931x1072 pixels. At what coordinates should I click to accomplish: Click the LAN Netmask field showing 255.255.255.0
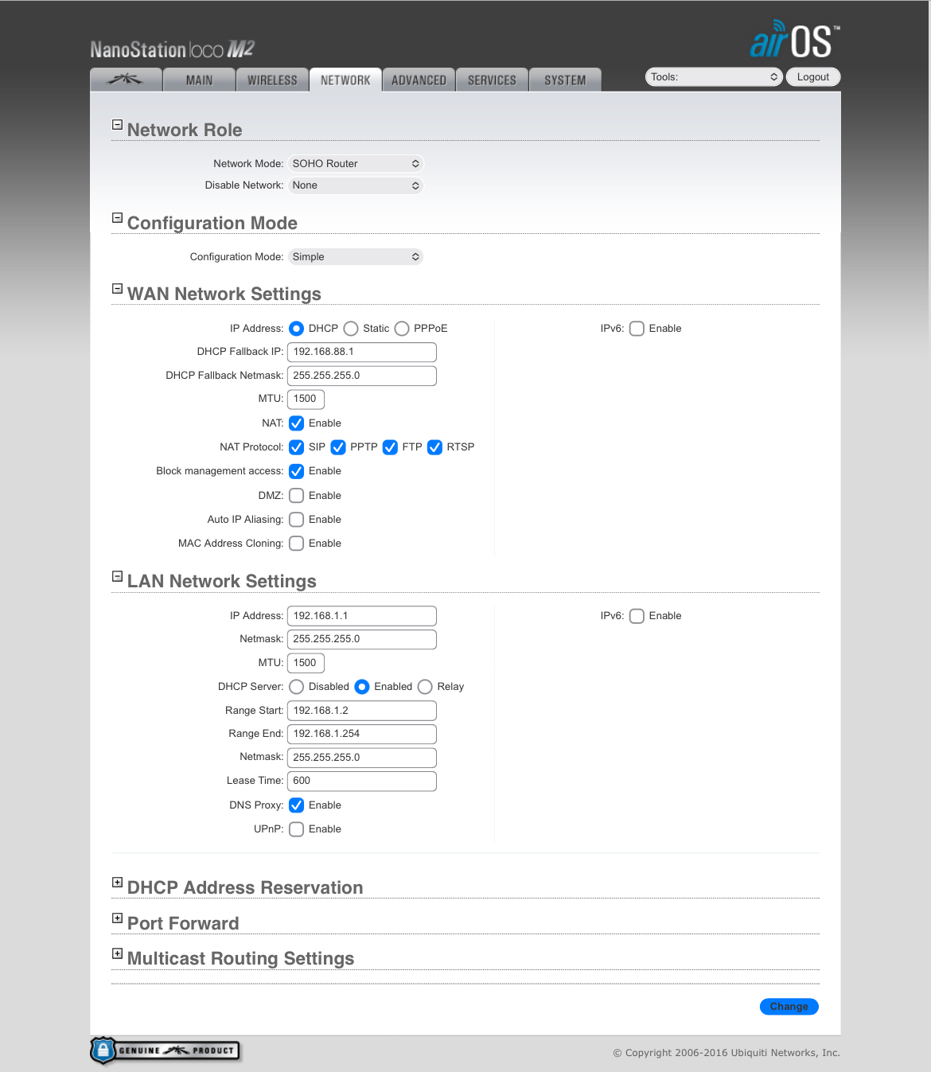(x=362, y=639)
